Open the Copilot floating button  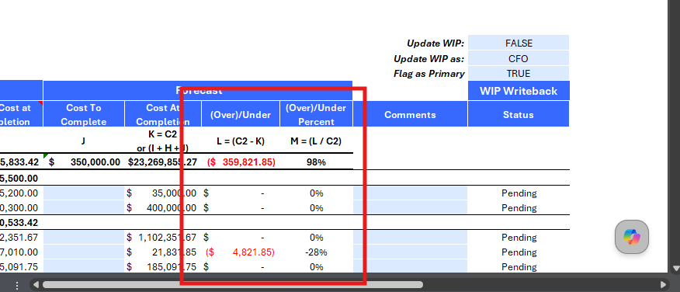pyautogui.click(x=632, y=236)
